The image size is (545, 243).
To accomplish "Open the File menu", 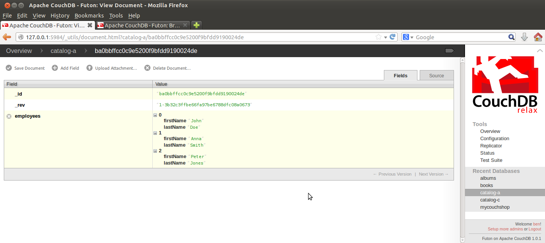I will (7, 16).
